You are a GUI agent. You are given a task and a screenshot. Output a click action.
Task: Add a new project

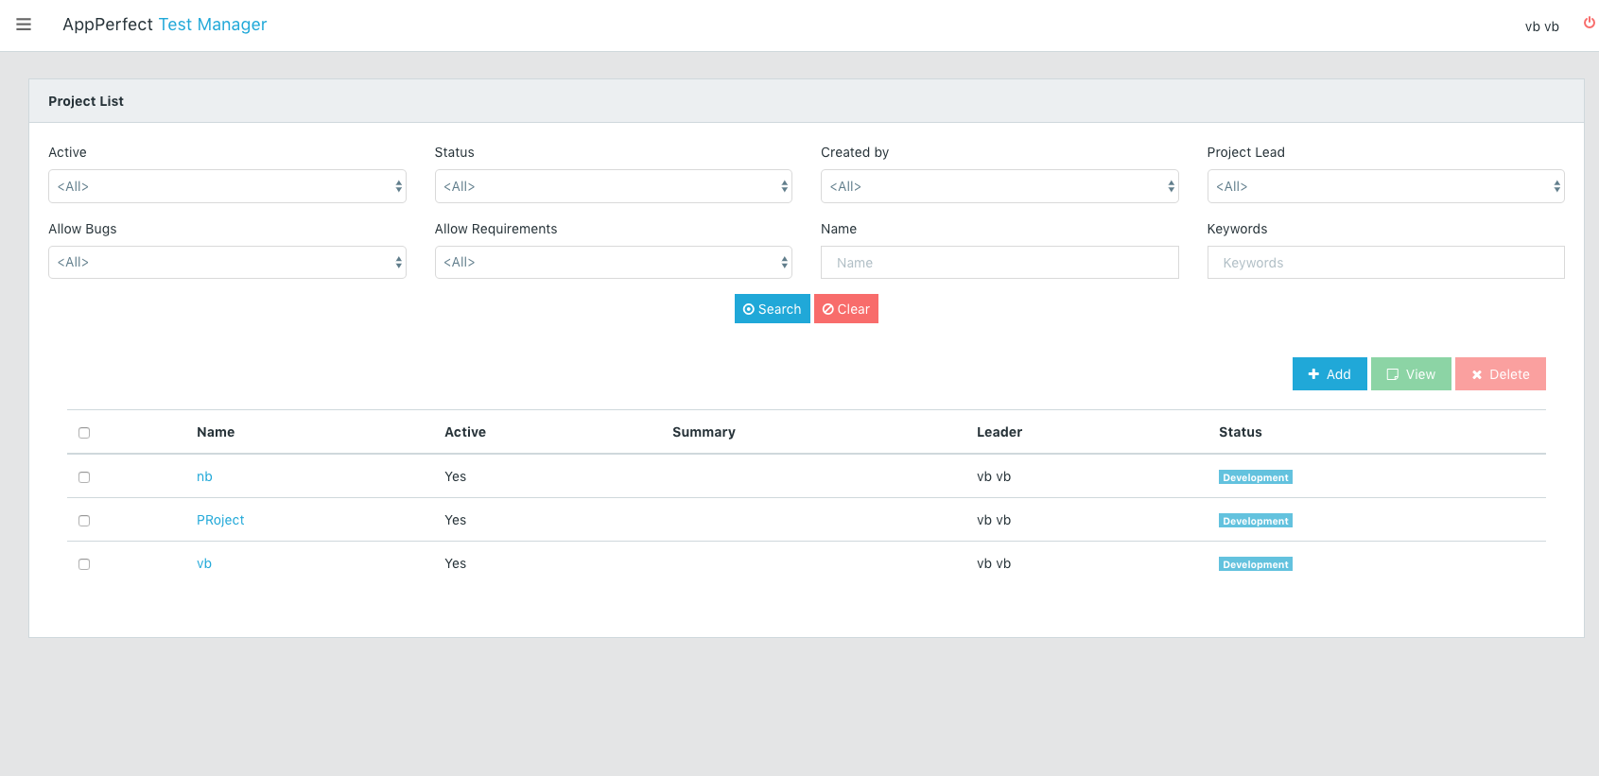1330,374
